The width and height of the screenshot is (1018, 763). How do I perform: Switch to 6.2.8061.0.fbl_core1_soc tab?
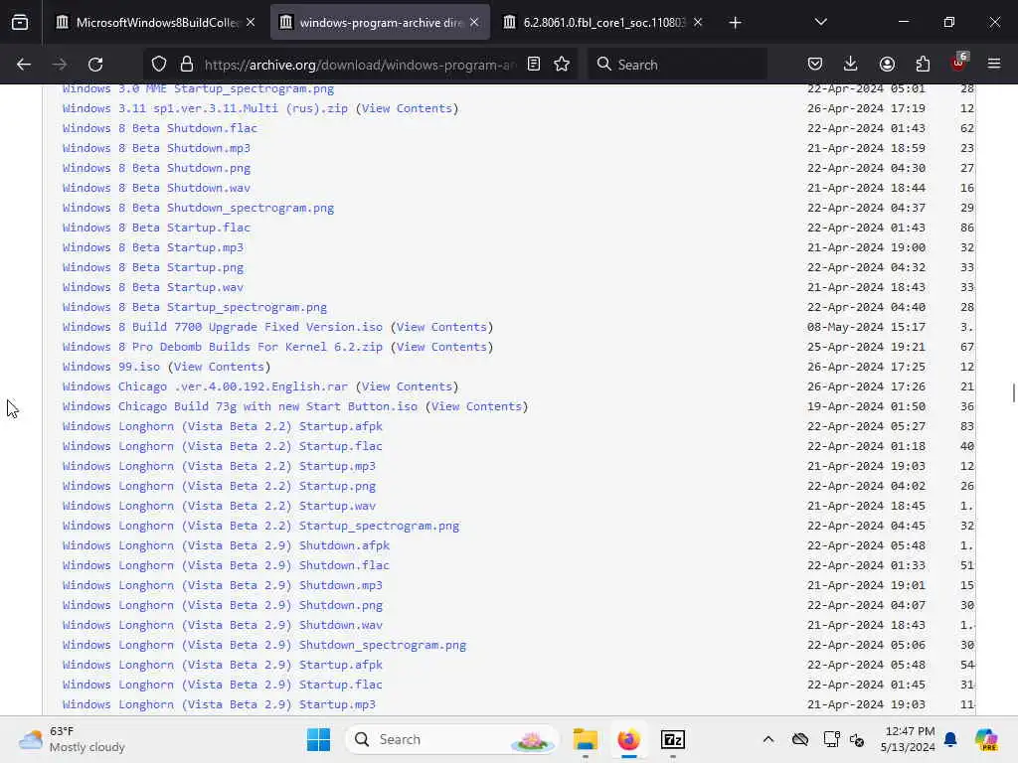tap(603, 23)
